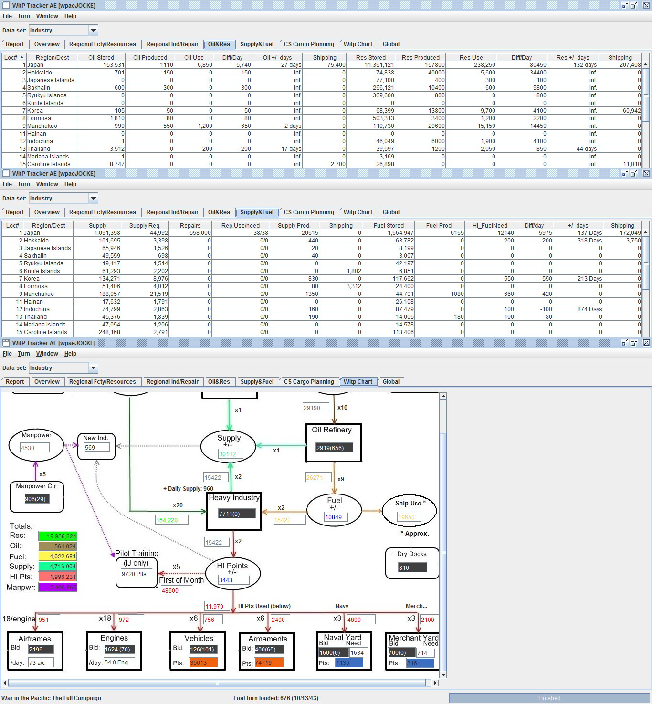Sort by the Res Produced column header
The width and height of the screenshot is (652, 704).
point(421,58)
